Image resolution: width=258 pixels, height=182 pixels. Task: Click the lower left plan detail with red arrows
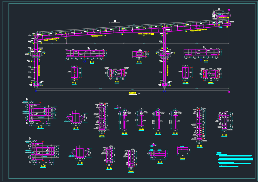pyautogui.click(x=43, y=151)
